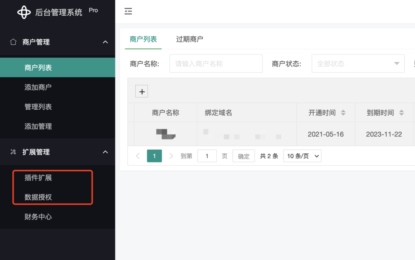415x260 pixels.
Task: Open 财务中心 in the sidebar
Action: pyautogui.click(x=38, y=217)
